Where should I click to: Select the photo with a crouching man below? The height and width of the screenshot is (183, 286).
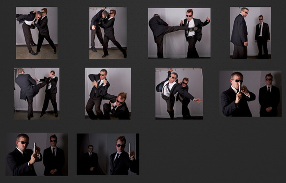coord(108,94)
